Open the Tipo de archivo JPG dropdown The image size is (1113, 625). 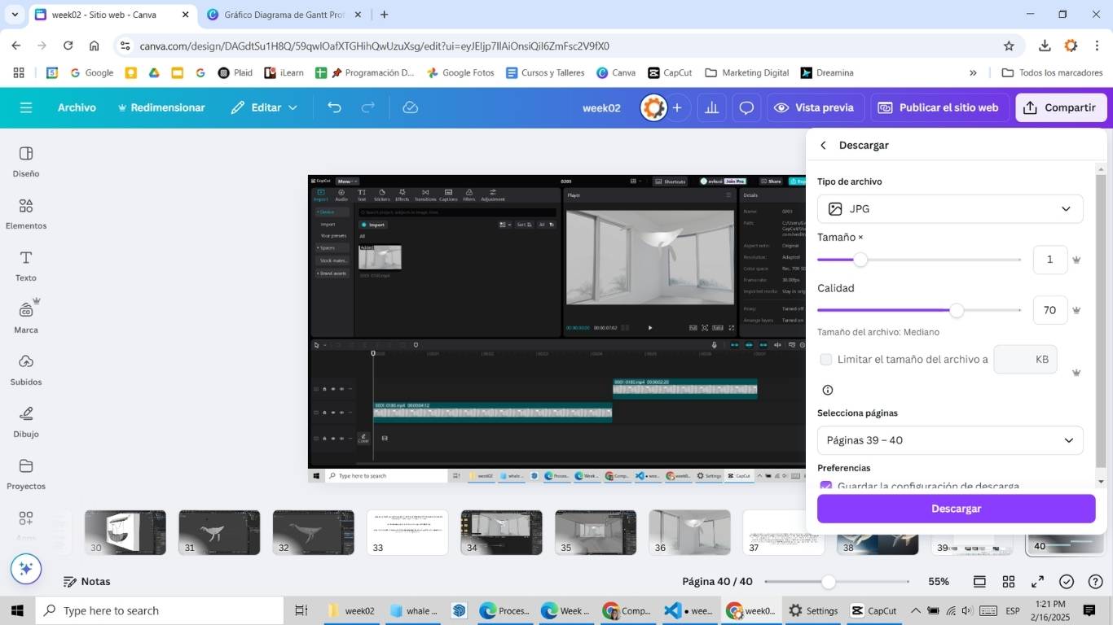[950, 209]
